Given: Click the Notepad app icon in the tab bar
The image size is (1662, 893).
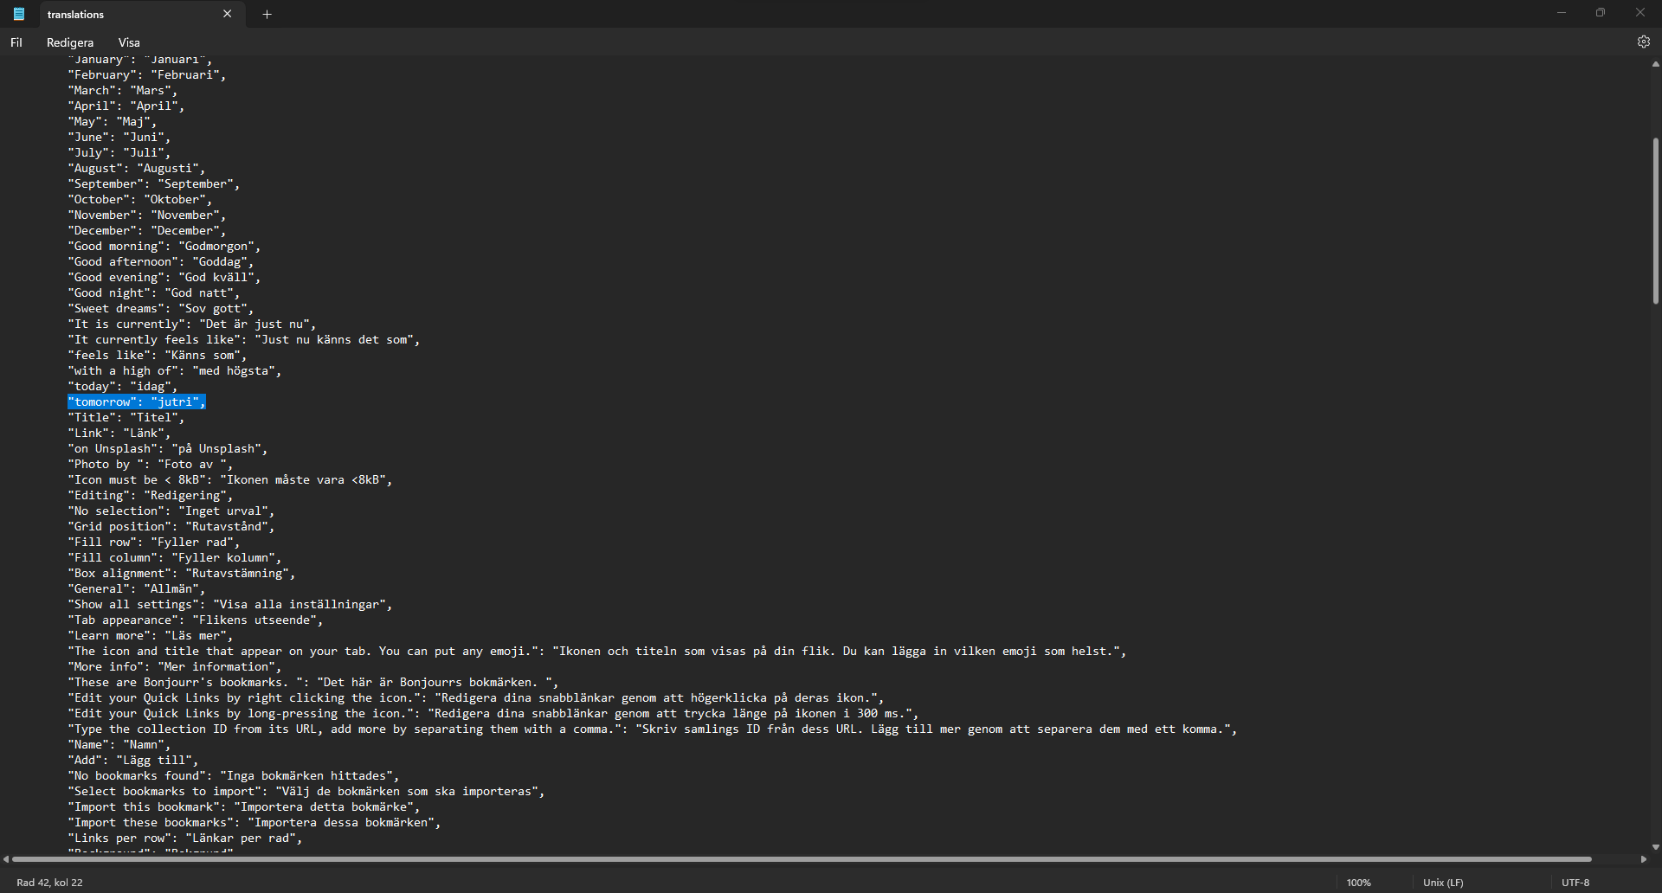Looking at the screenshot, I should tap(17, 14).
